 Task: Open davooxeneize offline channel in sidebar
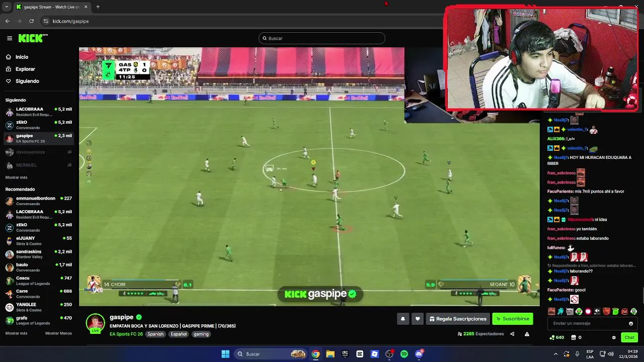coord(39,152)
